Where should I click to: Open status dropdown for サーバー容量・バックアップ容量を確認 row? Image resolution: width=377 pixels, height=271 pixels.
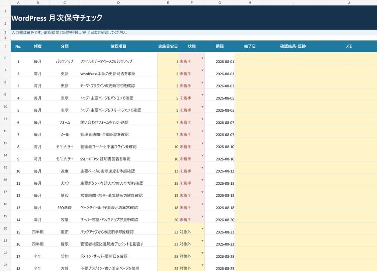click(202, 216)
